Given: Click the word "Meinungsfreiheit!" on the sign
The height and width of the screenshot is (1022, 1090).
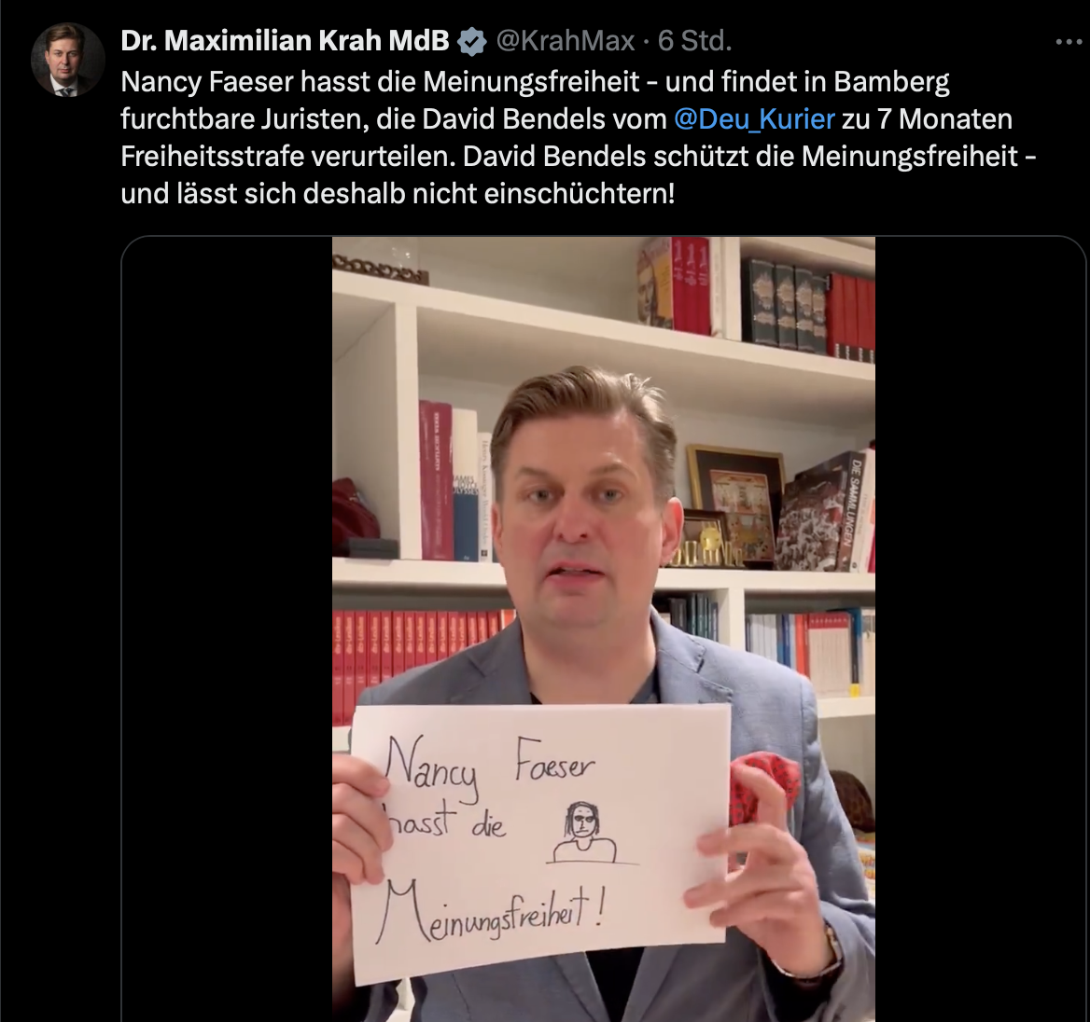Looking at the screenshot, I should click(490, 912).
